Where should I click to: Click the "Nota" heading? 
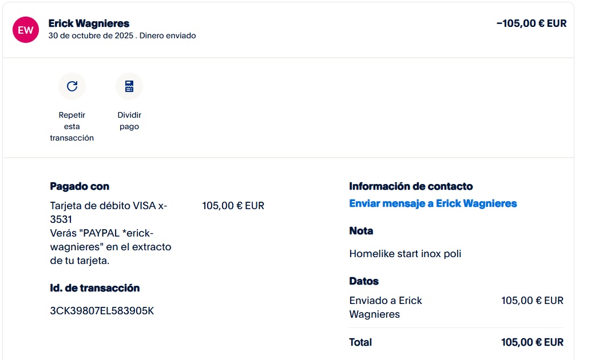[x=361, y=231]
